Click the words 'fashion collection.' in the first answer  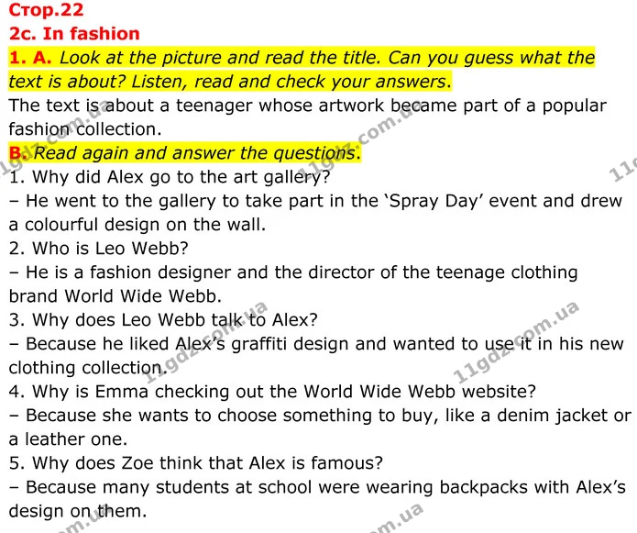click(85, 129)
